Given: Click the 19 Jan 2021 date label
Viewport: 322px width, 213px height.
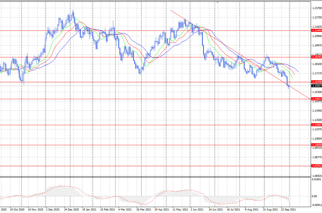Looking at the screenshot, I should pos(89,210).
